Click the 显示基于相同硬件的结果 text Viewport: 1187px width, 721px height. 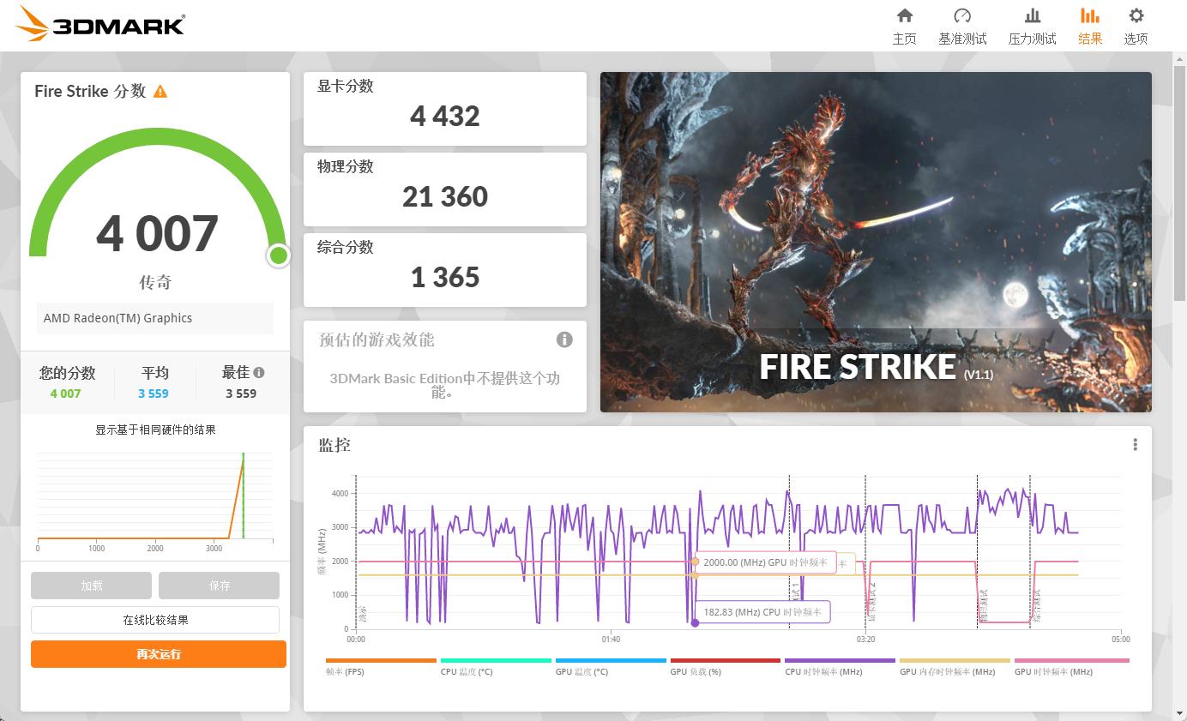(155, 430)
